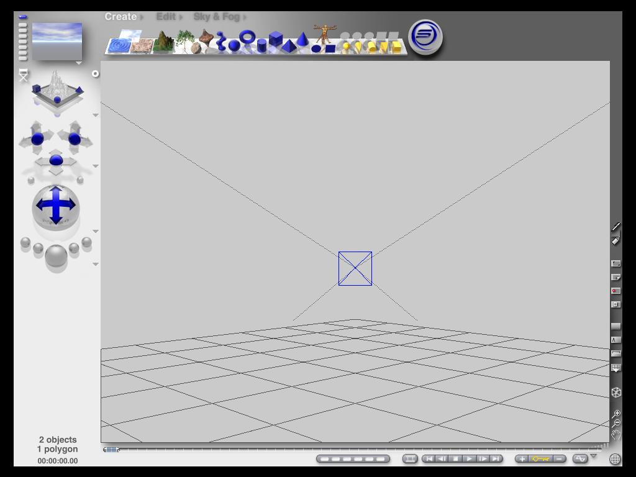Add a stone rock object
Image resolution: width=636 pixels, height=477 pixels.
click(x=196, y=48)
